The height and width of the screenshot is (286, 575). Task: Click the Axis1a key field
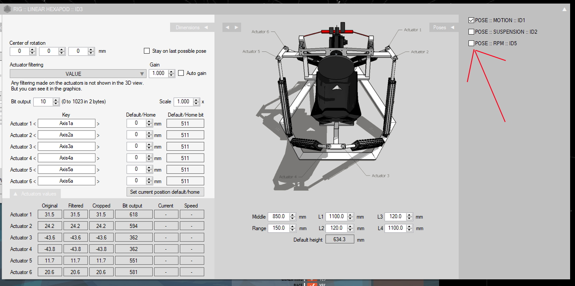(66, 123)
